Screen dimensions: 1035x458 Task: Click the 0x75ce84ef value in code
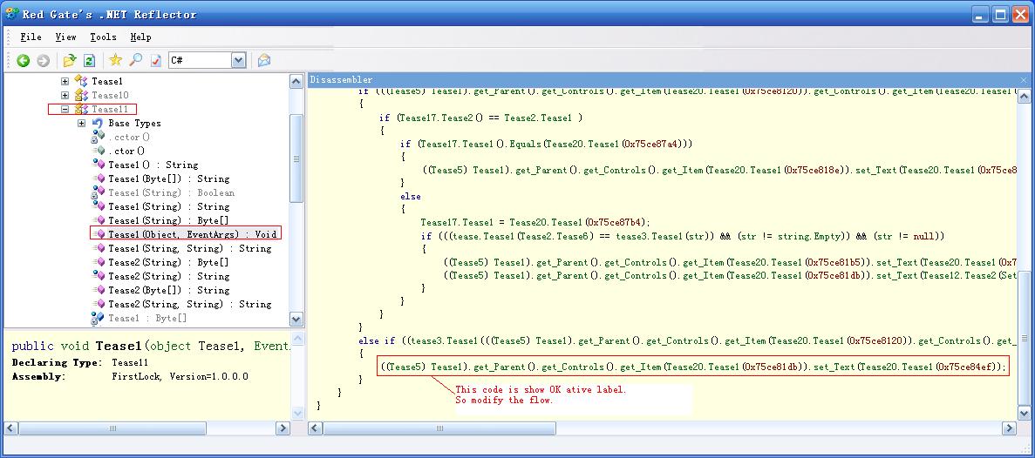(964, 367)
